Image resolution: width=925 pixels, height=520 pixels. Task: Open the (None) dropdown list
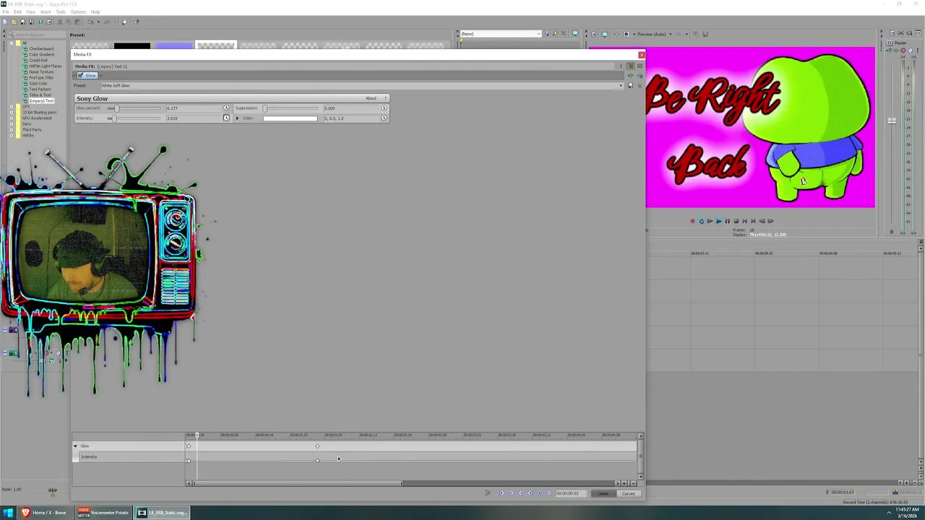click(x=538, y=34)
